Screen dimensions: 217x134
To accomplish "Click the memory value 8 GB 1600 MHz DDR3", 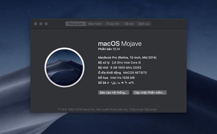I will tap(125, 68).
